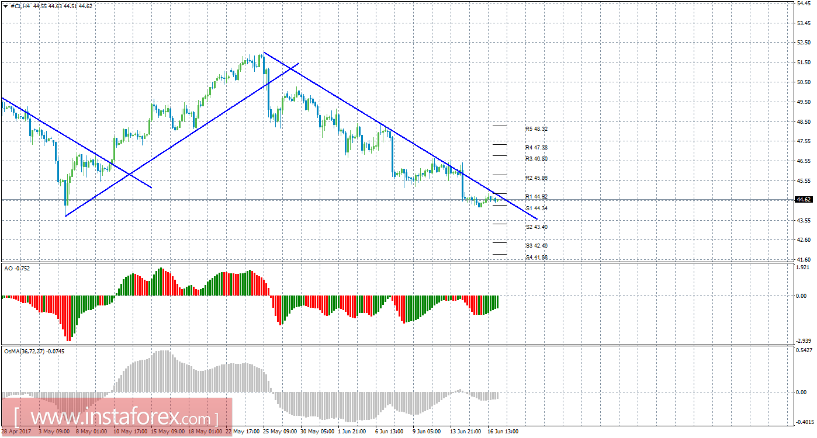Image resolution: width=817 pixels, height=438 pixels.
Task: Click the 16 Jun 13:00 time label
Action: tap(503, 432)
